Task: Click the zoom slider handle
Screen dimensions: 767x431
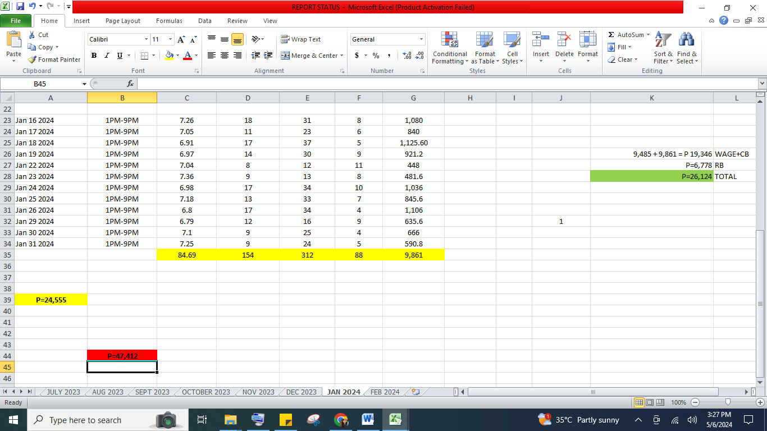Action: pyautogui.click(x=728, y=402)
